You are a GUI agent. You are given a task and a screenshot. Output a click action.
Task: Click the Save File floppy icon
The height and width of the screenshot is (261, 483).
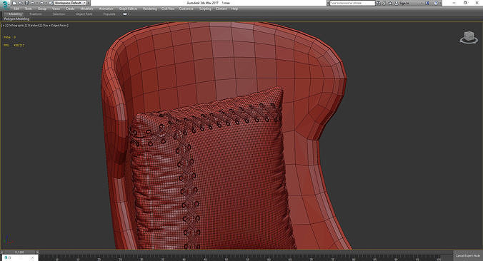[x=26, y=3]
